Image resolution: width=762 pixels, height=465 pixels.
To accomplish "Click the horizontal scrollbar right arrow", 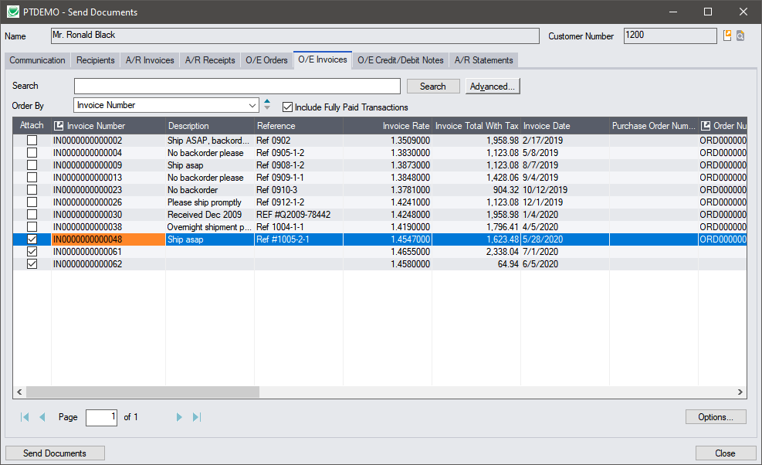I will (741, 392).
